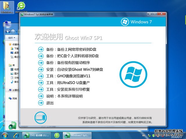Viewport: 186px width, 139px height.
Task: Click arrow icon for 用UltraISO U盘量产
Action: click(x=41, y=83)
